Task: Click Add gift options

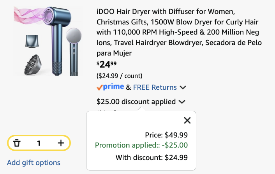Action: pos(33,163)
